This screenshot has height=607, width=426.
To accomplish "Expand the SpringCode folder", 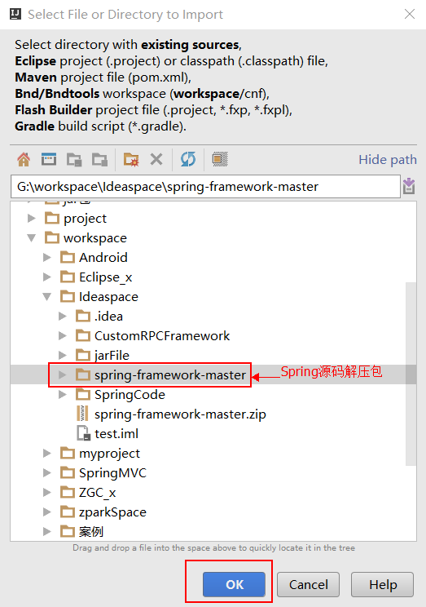I will [x=62, y=395].
